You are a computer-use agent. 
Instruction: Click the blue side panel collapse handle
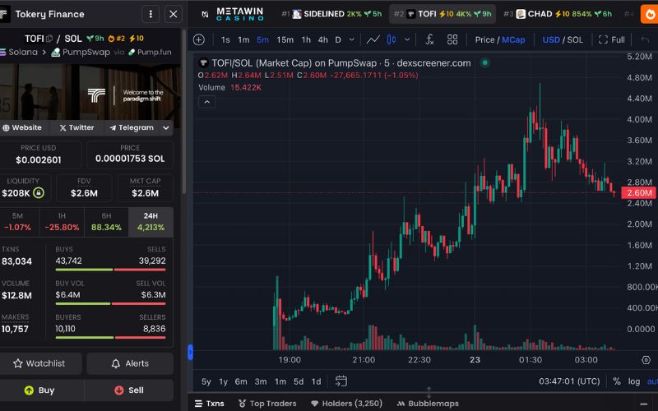coord(190,353)
